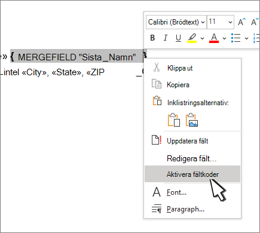Choose paste as picture option
This screenshot has width=260, height=233.
tap(192, 120)
